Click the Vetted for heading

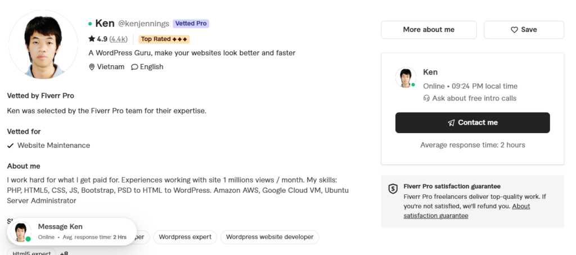click(24, 131)
